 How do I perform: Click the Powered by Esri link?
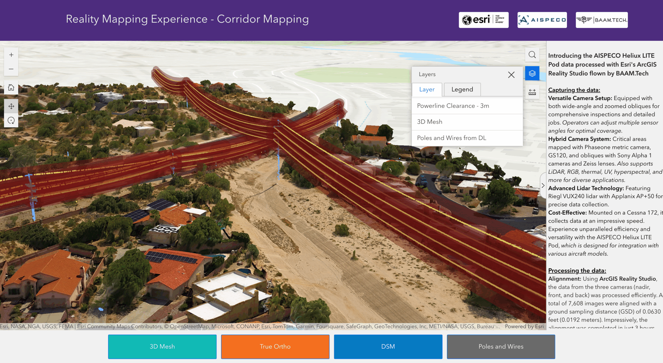524,326
